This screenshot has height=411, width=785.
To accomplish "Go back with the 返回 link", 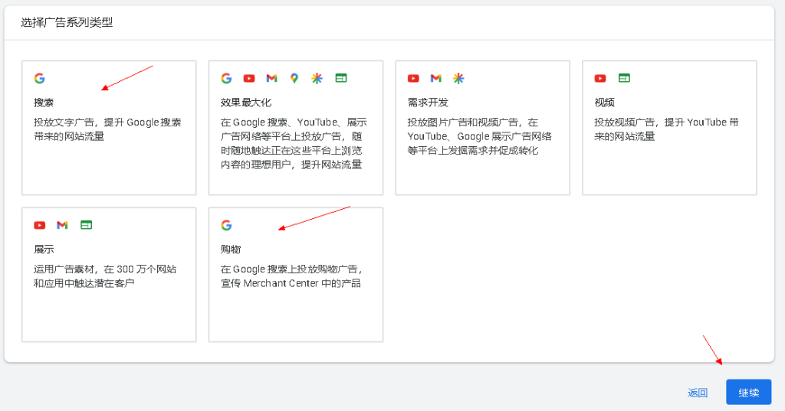I will [698, 393].
